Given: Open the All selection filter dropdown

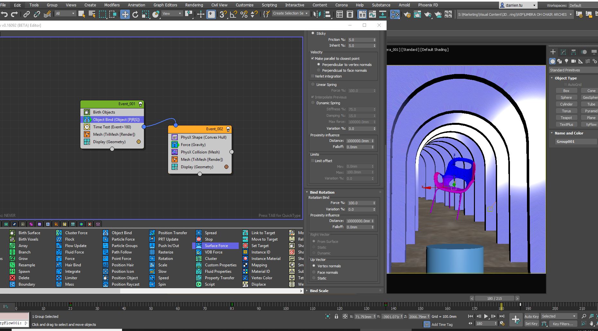Looking at the screenshot, I should (x=65, y=14).
